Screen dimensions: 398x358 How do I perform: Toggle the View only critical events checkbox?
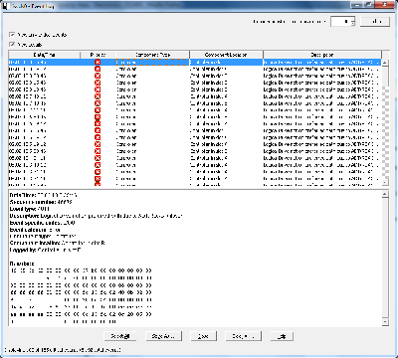click(12, 35)
